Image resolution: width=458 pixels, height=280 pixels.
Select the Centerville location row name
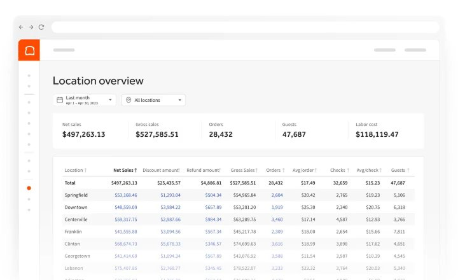tap(76, 220)
